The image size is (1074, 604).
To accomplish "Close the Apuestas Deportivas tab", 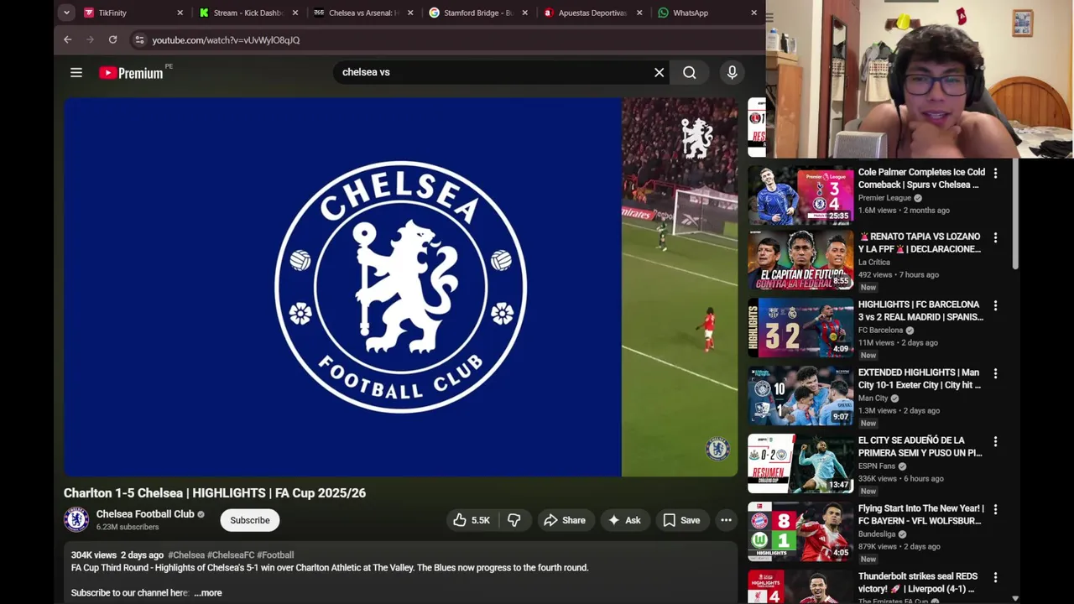I will point(639,13).
